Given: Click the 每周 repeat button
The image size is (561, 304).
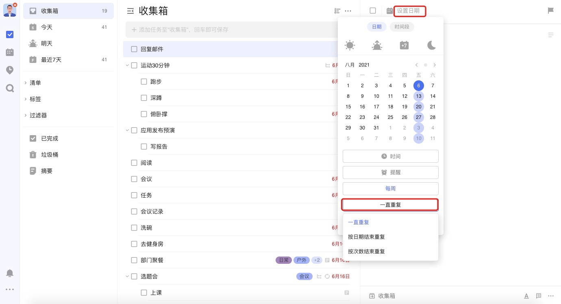Looking at the screenshot, I should pos(390,188).
